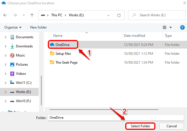Refresh the Works (E:) folder view

(119, 15)
